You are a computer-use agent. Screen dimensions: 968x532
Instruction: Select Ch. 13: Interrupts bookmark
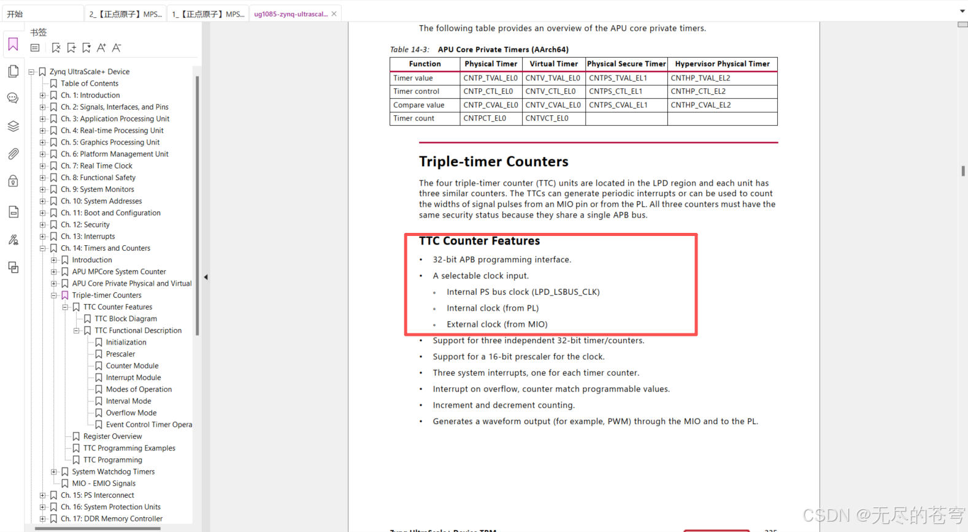point(88,237)
